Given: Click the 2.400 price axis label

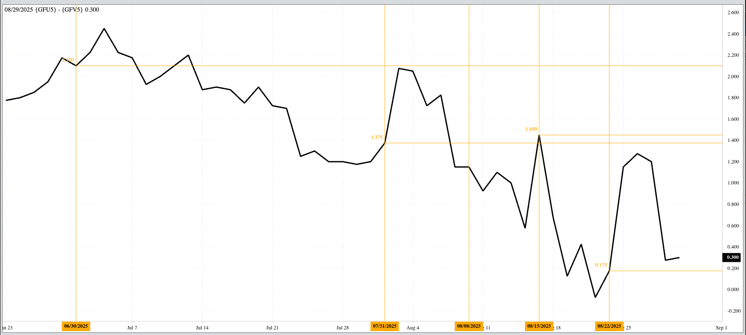Looking at the screenshot, I should pos(733,34).
